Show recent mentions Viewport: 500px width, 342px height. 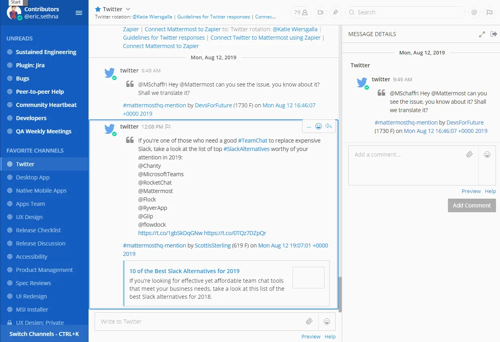point(474,12)
